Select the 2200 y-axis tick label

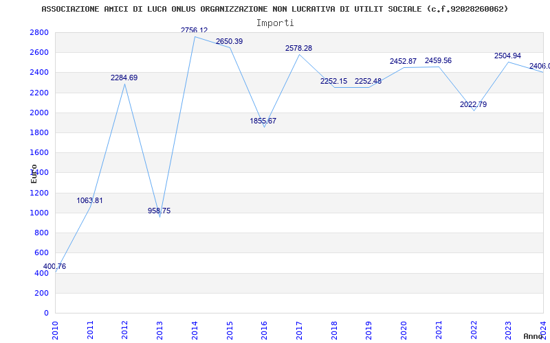[39, 93]
